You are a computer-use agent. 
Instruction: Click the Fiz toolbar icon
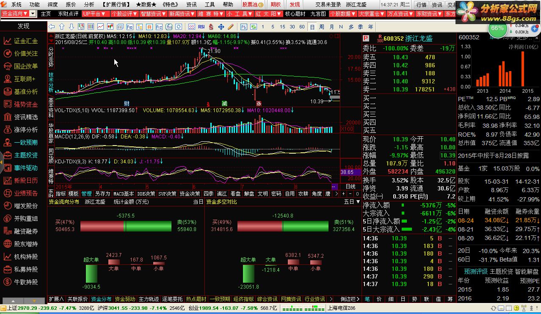(159, 27)
